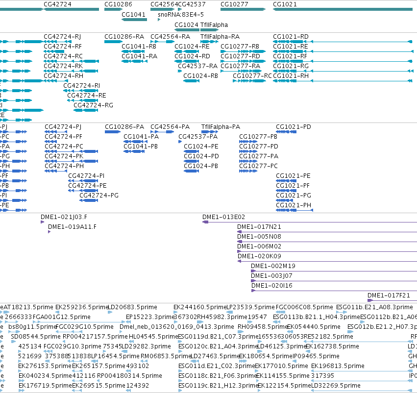This screenshot has height=393, width=417.
Task: Click the HL04545.5prime EST label
Action: (x=153, y=336)
